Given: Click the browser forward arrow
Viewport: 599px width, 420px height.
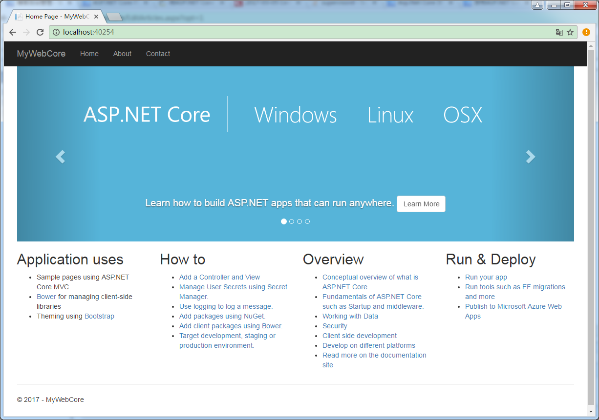Looking at the screenshot, I should (26, 32).
